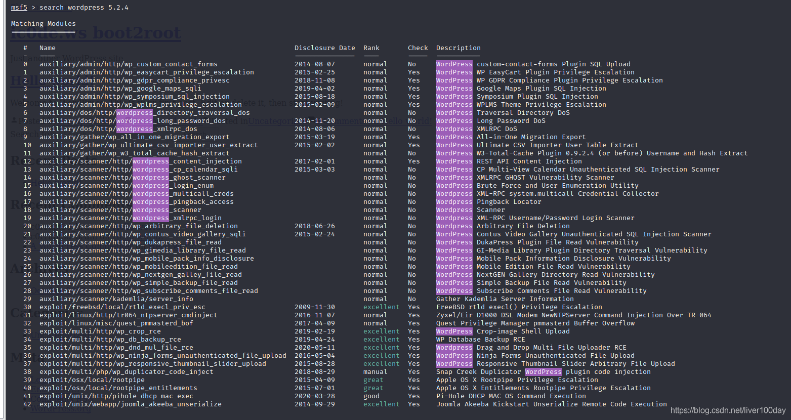This screenshot has height=420, width=791.
Task: Select module wp_mobileedition_file_read name
Action: (139, 267)
